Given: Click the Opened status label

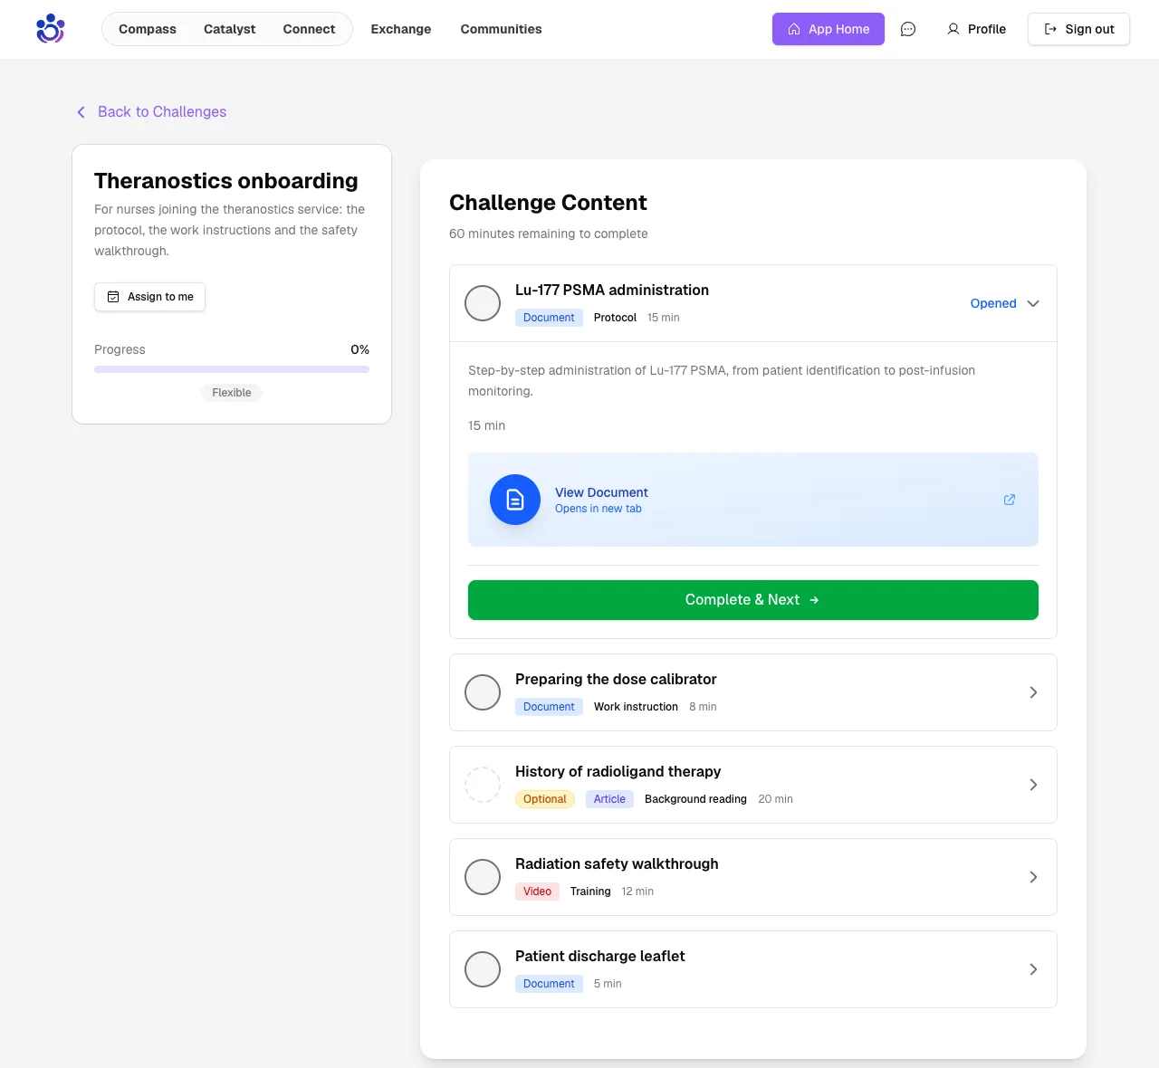Looking at the screenshot, I should [993, 303].
